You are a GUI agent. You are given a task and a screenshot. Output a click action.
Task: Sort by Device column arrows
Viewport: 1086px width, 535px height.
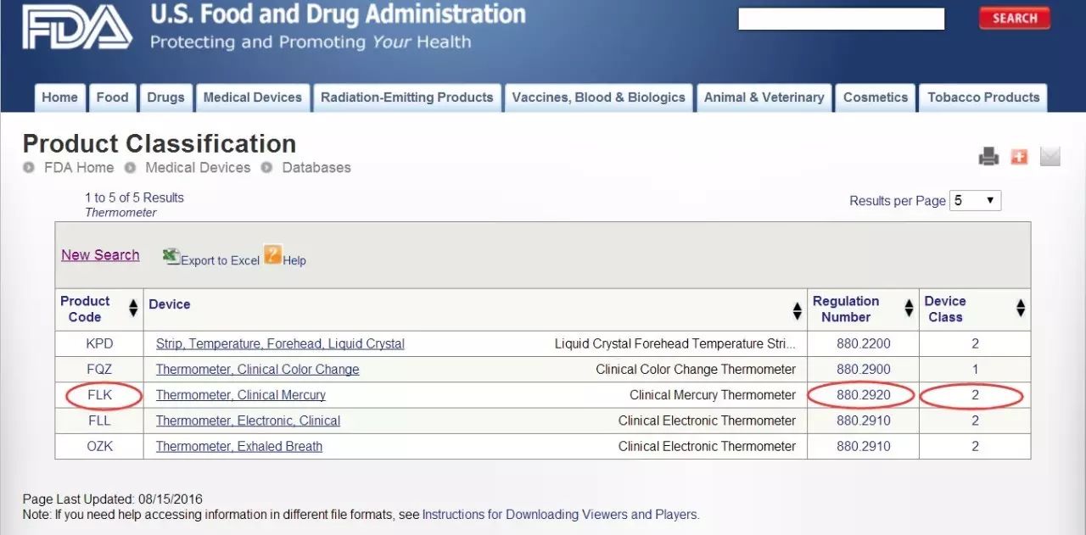click(797, 311)
